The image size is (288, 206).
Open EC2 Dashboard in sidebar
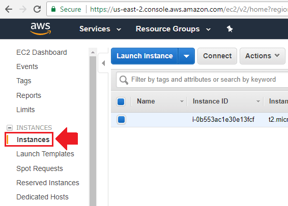42,52
